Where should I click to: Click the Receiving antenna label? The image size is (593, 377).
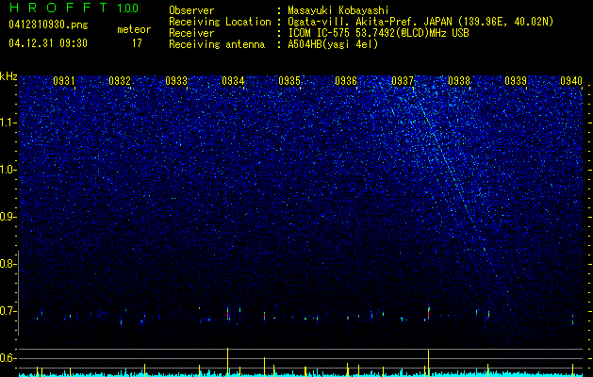pyautogui.click(x=217, y=44)
